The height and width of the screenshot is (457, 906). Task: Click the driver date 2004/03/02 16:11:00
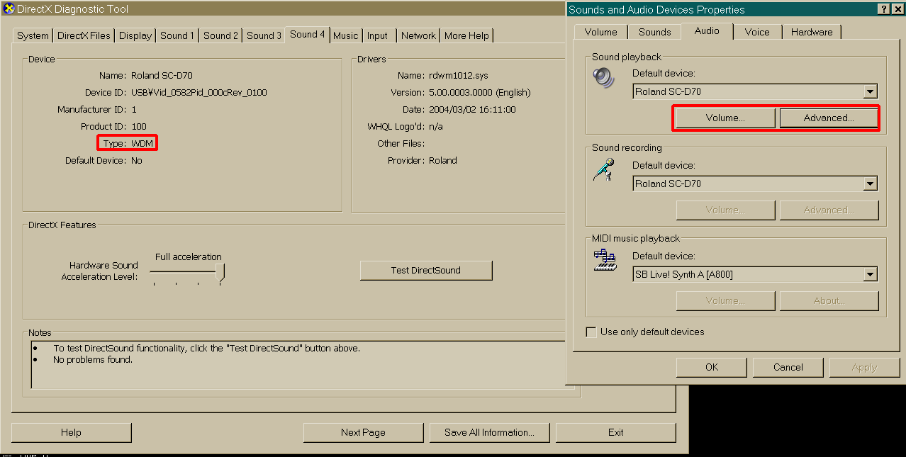click(x=472, y=110)
